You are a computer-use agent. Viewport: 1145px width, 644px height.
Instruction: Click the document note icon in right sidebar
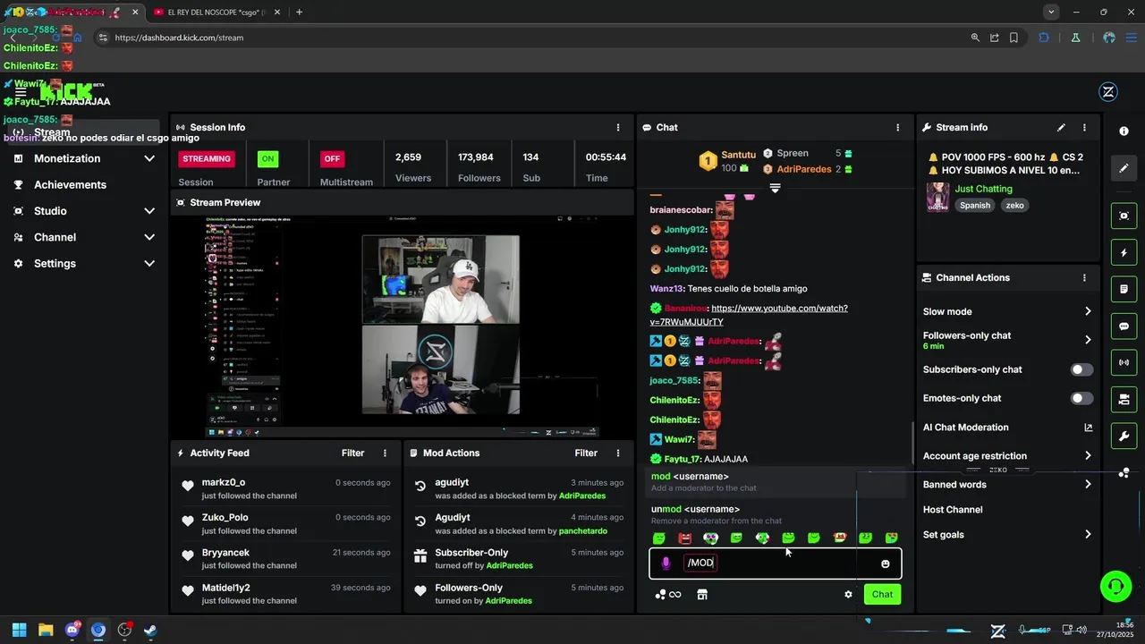pyautogui.click(x=1124, y=289)
